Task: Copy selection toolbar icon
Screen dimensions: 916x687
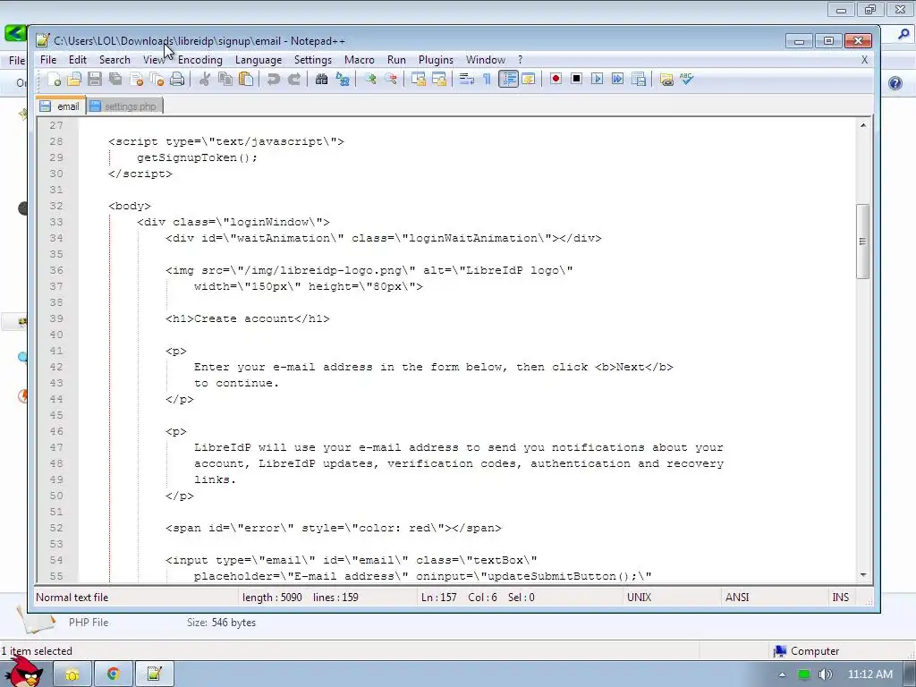Action: click(x=225, y=80)
